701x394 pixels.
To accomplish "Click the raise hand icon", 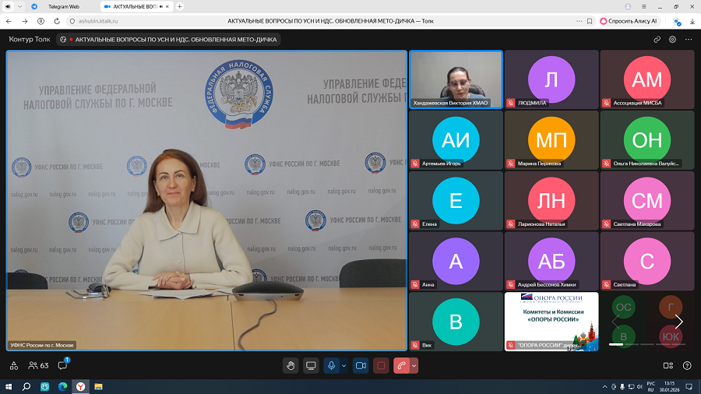I will pos(291,365).
